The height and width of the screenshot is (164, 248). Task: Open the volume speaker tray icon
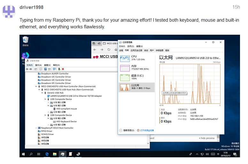[207, 154]
